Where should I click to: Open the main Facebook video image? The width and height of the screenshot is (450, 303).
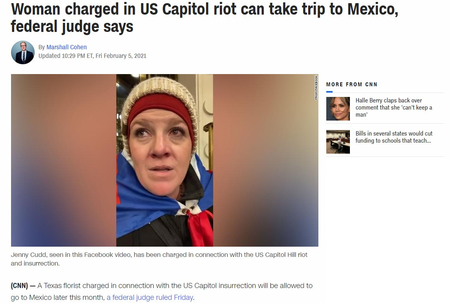[164, 160]
